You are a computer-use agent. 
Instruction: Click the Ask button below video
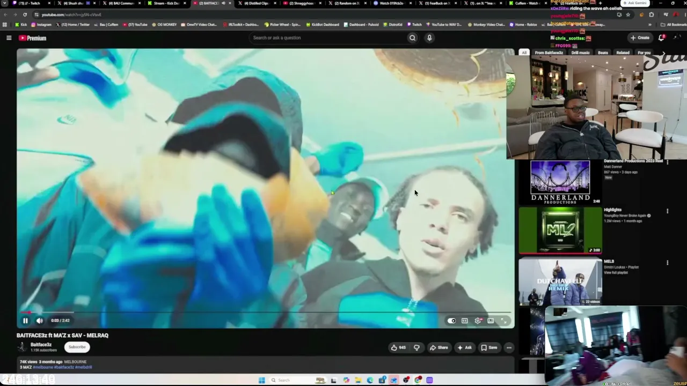coord(464,347)
